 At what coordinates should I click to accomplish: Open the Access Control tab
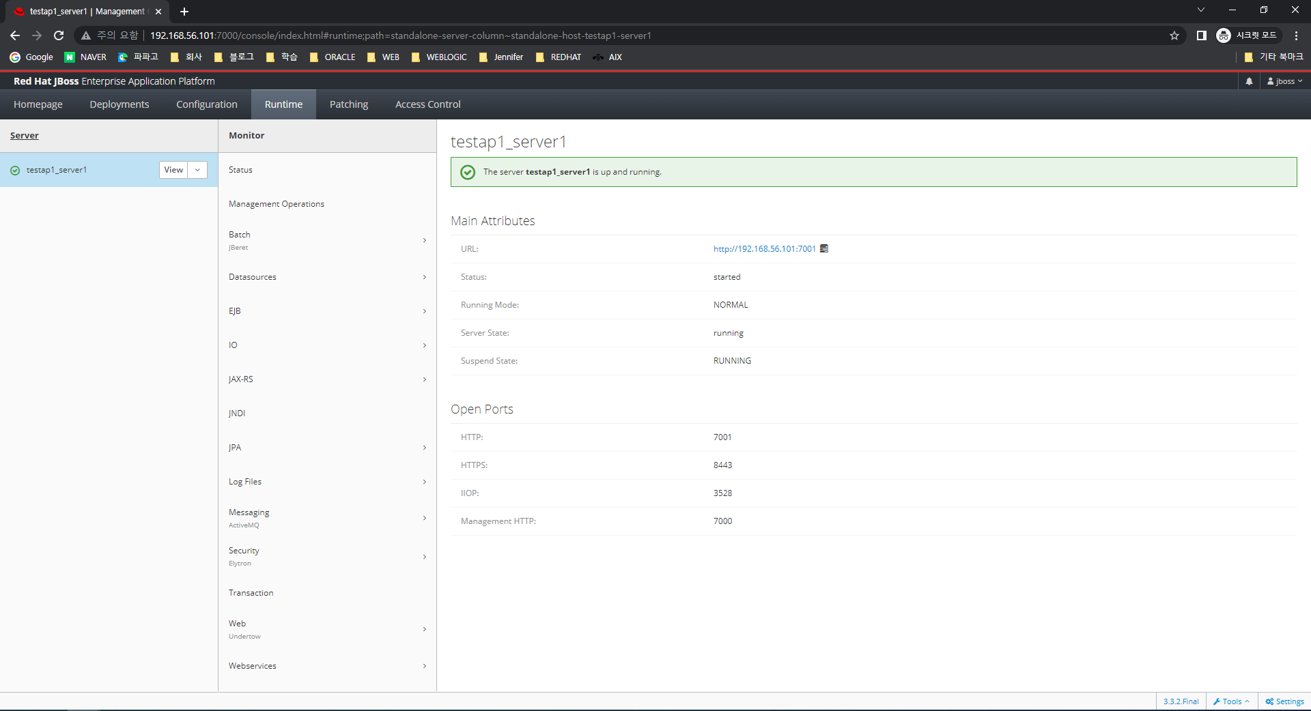[x=428, y=104]
